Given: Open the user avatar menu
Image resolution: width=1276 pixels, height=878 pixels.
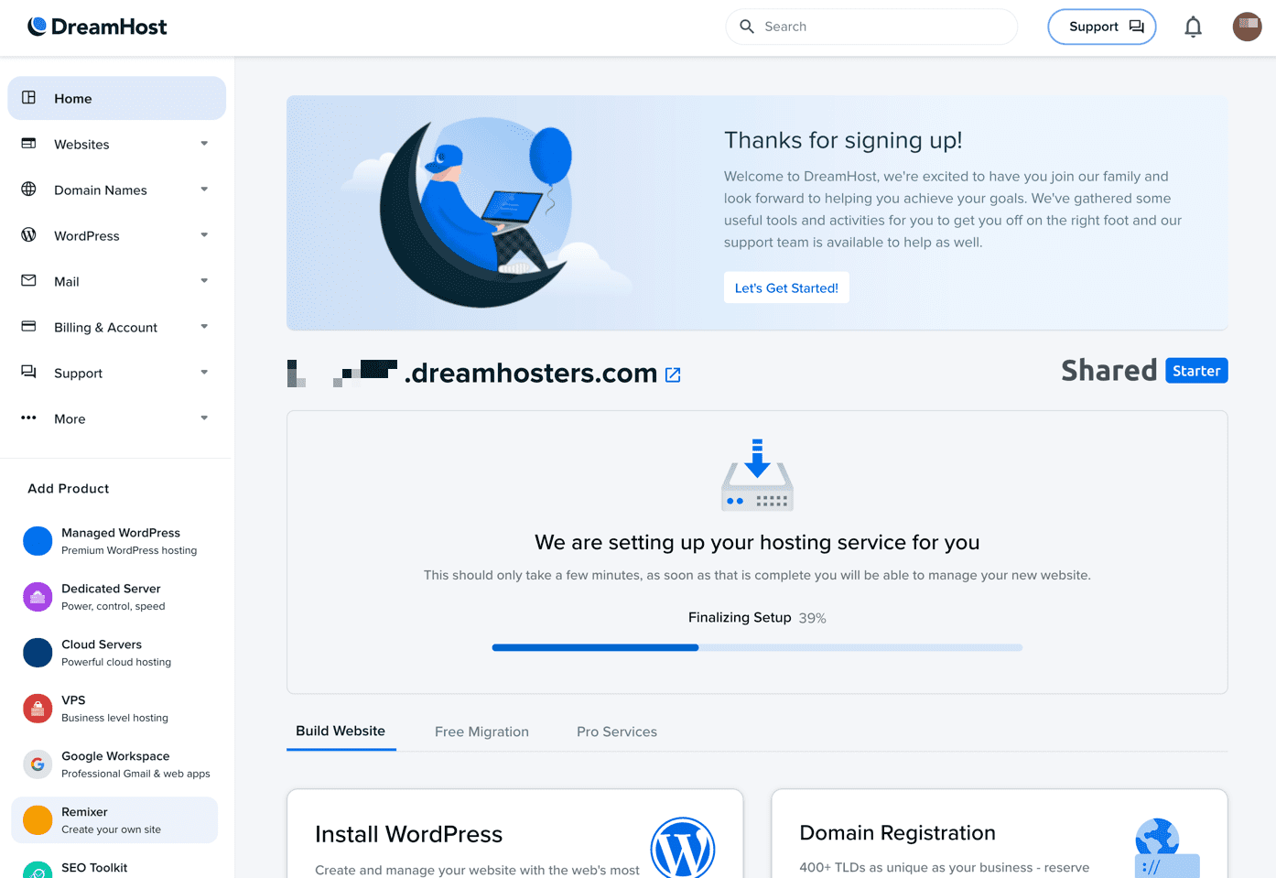Looking at the screenshot, I should (x=1247, y=27).
